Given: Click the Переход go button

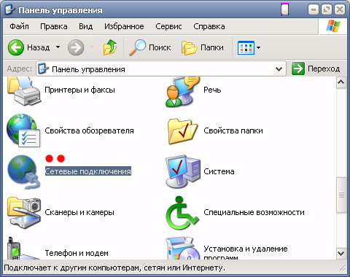Looking at the screenshot, I should pos(316,69).
